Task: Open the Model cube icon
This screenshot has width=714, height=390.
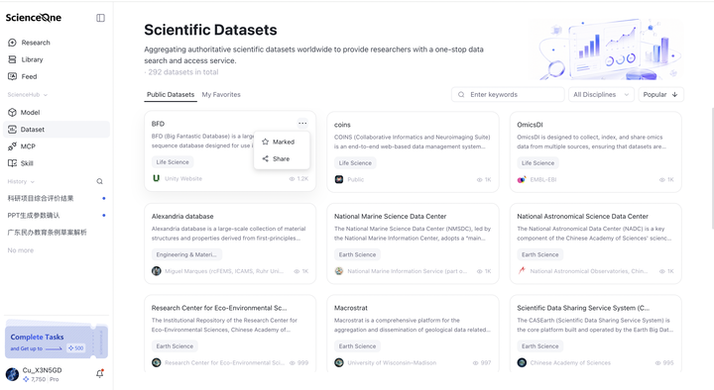Action: 12,112
